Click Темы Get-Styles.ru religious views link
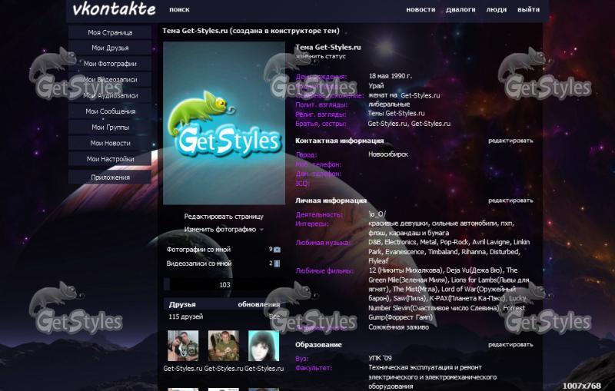 point(396,113)
